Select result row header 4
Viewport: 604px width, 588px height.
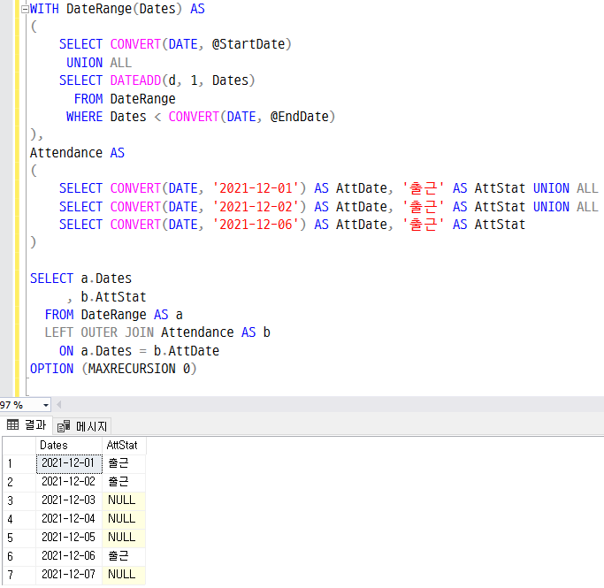pos(19,519)
